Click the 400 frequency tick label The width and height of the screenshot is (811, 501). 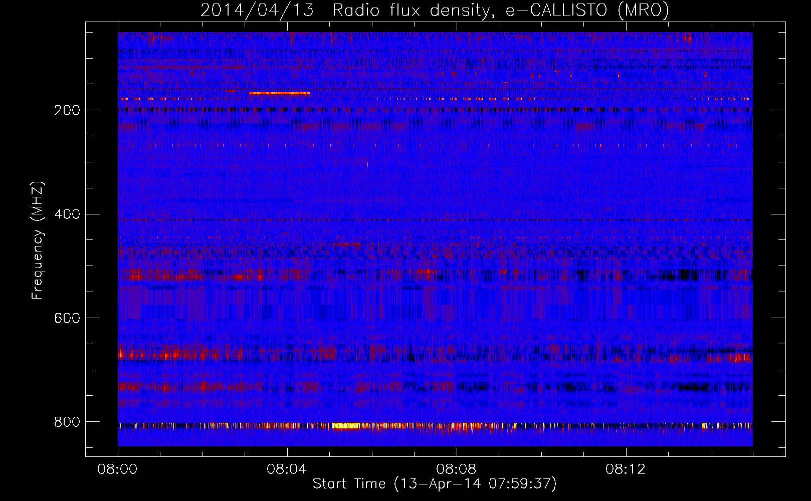click(x=67, y=214)
